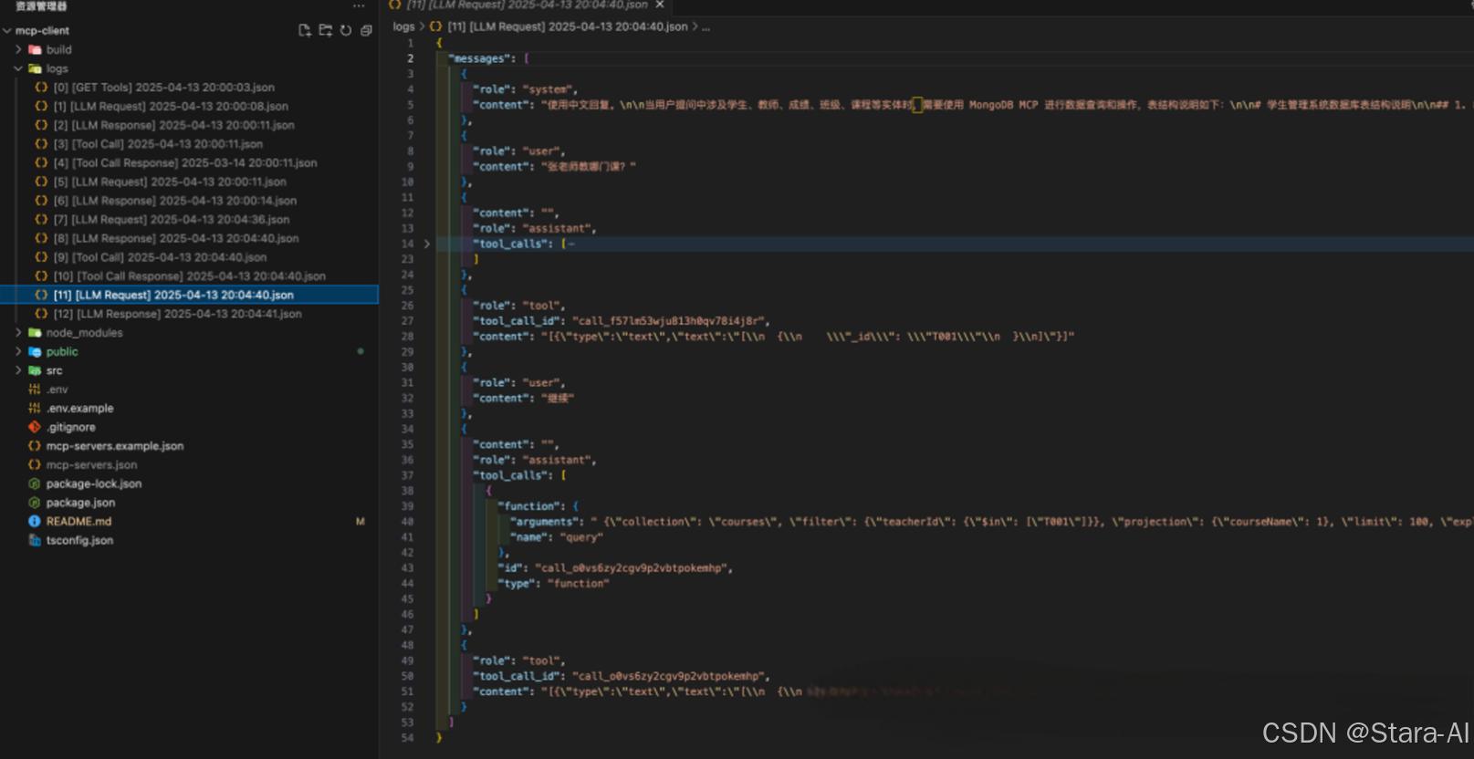The width and height of the screenshot is (1474, 759).
Task: Open the explorer panel more actions menu
Action: tap(359, 5)
